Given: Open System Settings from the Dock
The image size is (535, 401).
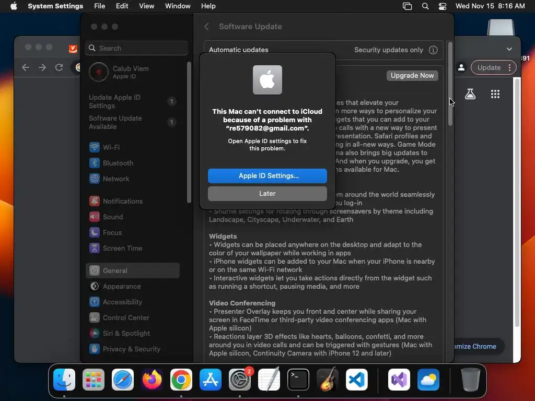Looking at the screenshot, I should pyautogui.click(x=240, y=380).
